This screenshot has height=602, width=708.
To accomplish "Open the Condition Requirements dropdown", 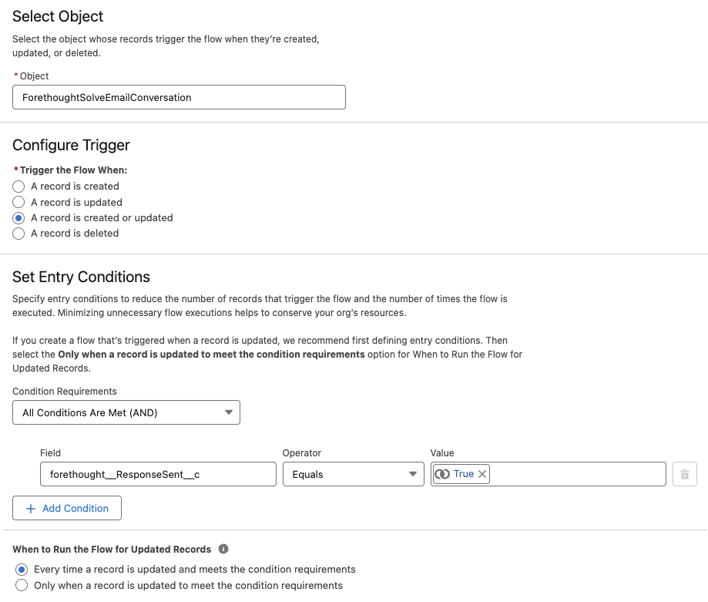I will point(126,412).
